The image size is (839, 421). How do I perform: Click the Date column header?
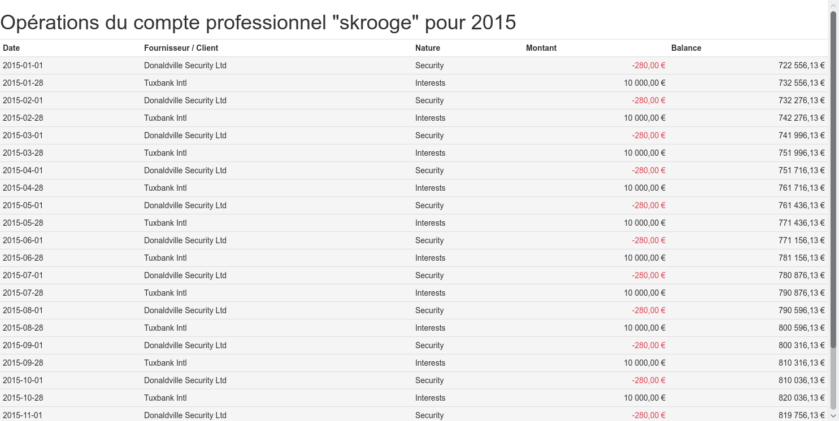pos(11,48)
